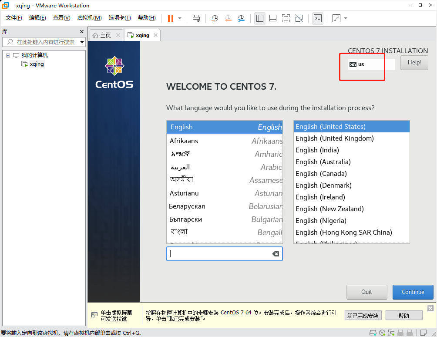
Task: Choose English (United States) locale
Action: (351, 127)
